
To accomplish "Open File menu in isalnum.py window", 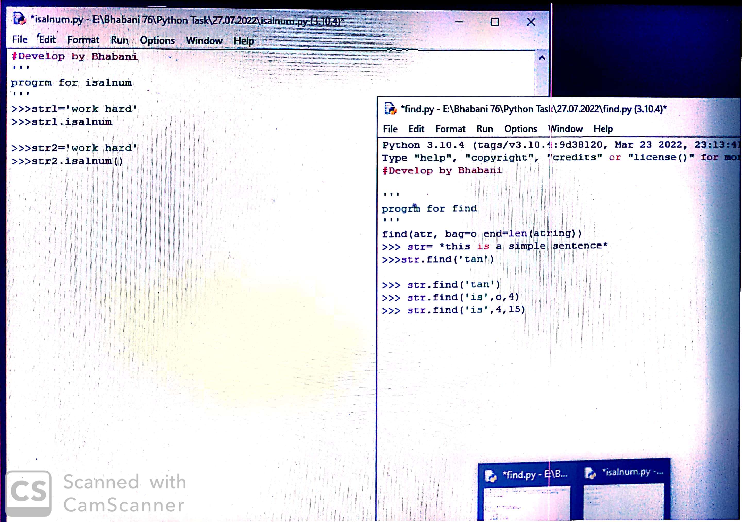I will 20,39.
